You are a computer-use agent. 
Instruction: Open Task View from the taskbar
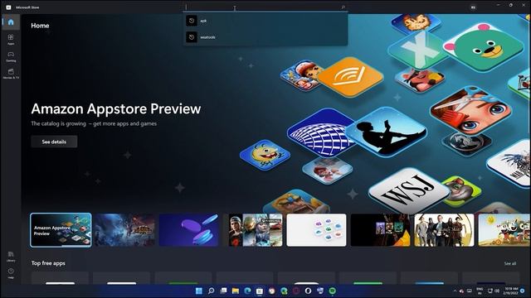click(x=223, y=291)
